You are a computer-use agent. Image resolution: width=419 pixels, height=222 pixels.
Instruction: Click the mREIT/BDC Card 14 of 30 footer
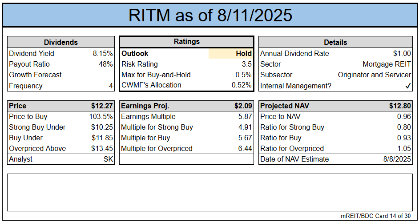(376, 216)
